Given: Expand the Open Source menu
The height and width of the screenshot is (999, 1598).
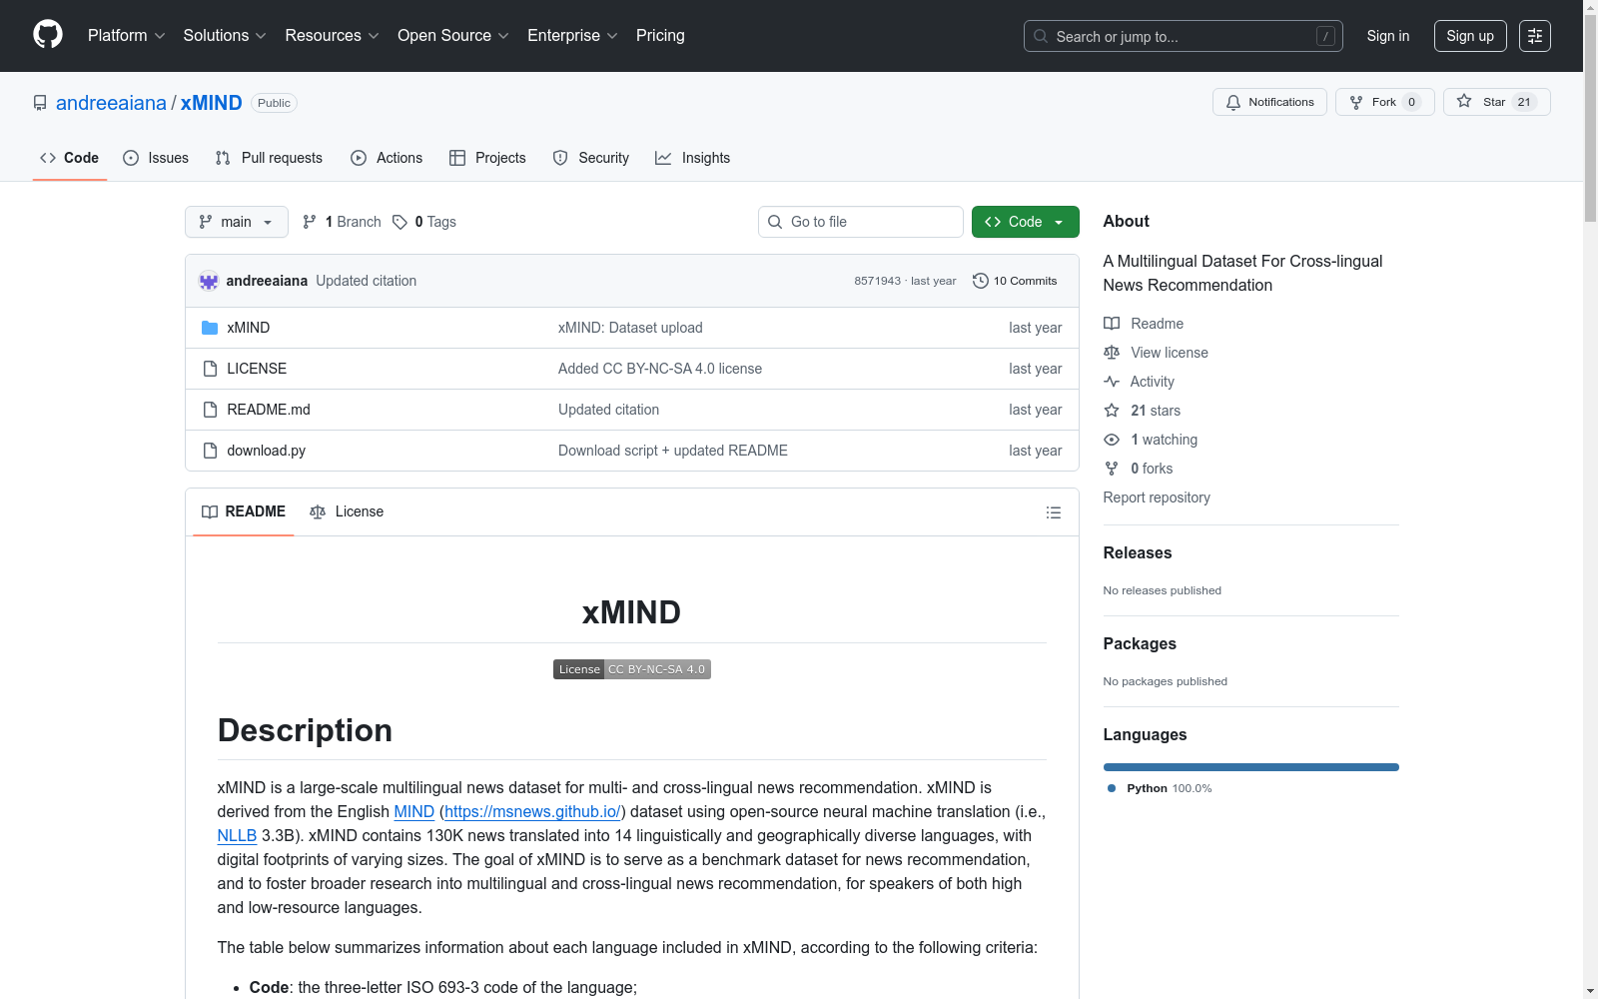Looking at the screenshot, I should tap(453, 36).
